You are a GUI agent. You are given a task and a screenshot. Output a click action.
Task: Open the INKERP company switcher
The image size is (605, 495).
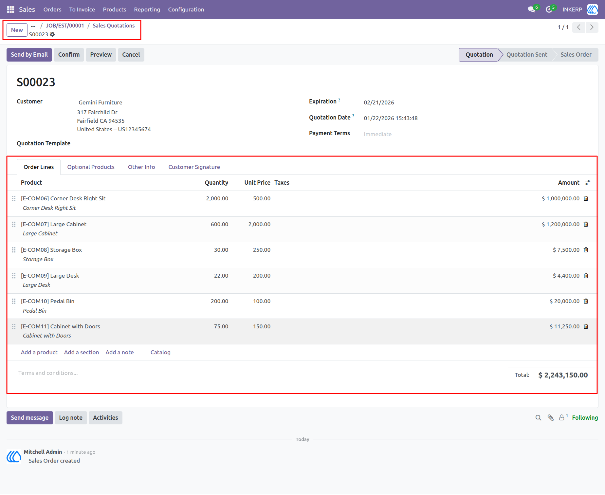[572, 9]
